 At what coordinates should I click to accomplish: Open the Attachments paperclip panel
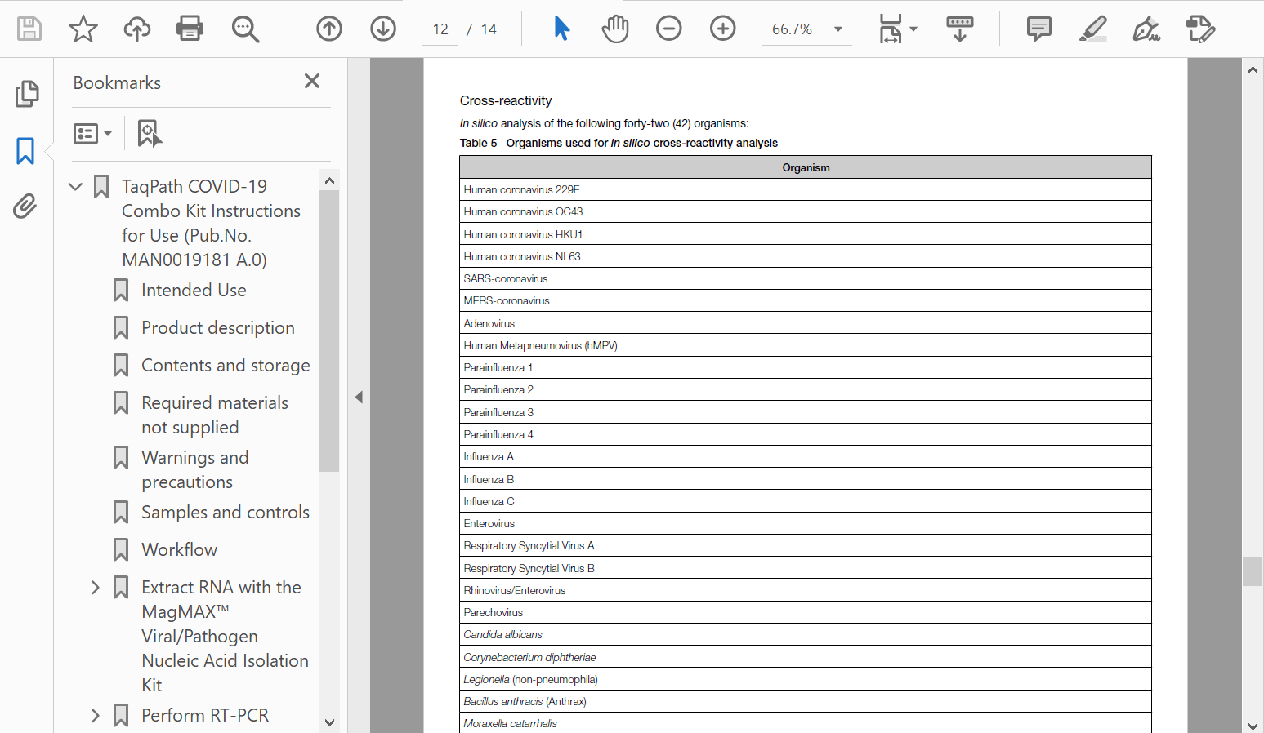(25, 206)
